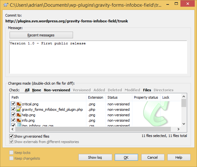
Task: Check only Non-versioned files
Action: tap(57, 90)
